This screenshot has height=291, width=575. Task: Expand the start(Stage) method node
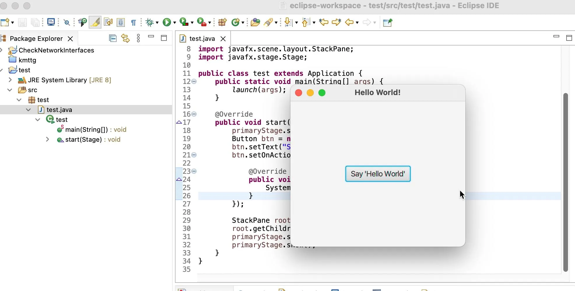point(48,139)
